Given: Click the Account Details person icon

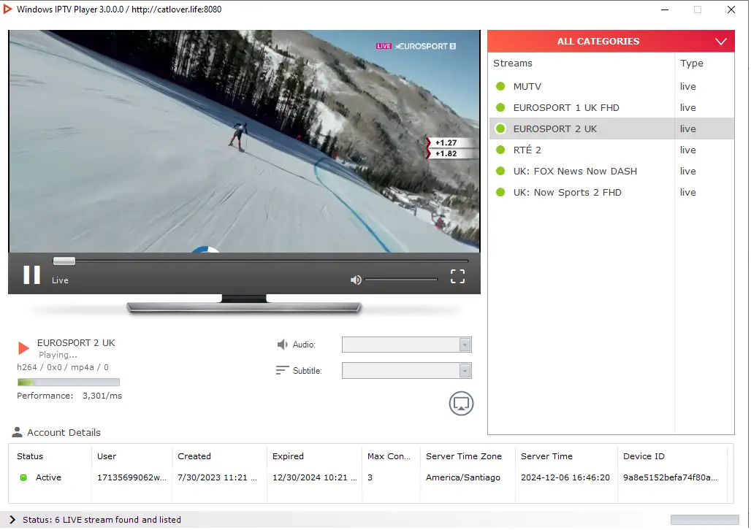Looking at the screenshot, I should pyautogui.click(x=18, y=432).
